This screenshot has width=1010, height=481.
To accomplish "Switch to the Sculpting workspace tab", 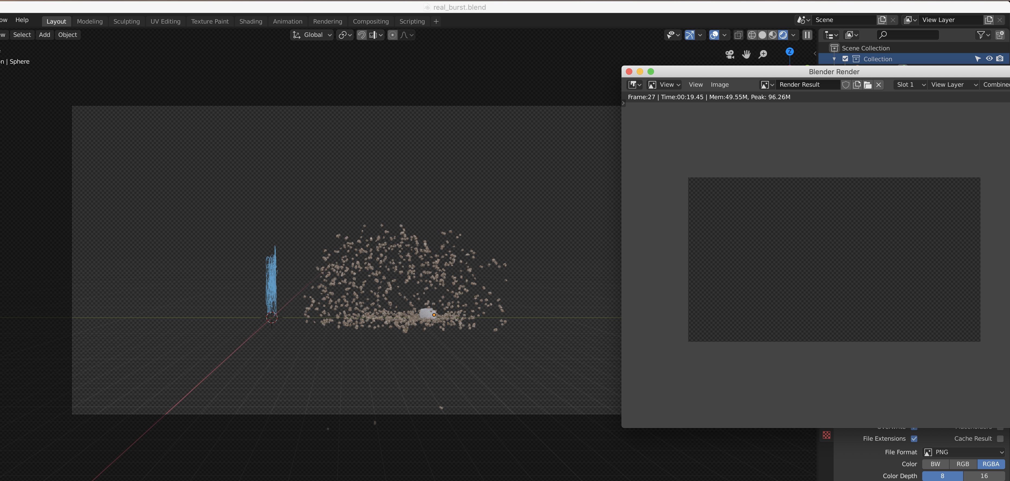I will point(127,22).
